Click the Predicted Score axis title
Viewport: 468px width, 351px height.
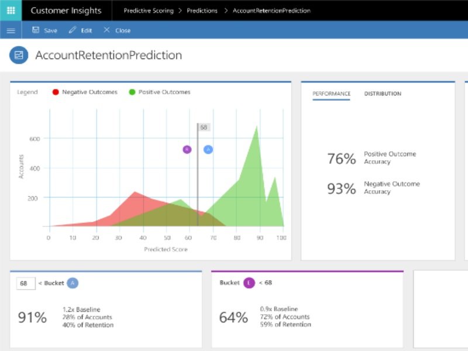coord(166,249)
